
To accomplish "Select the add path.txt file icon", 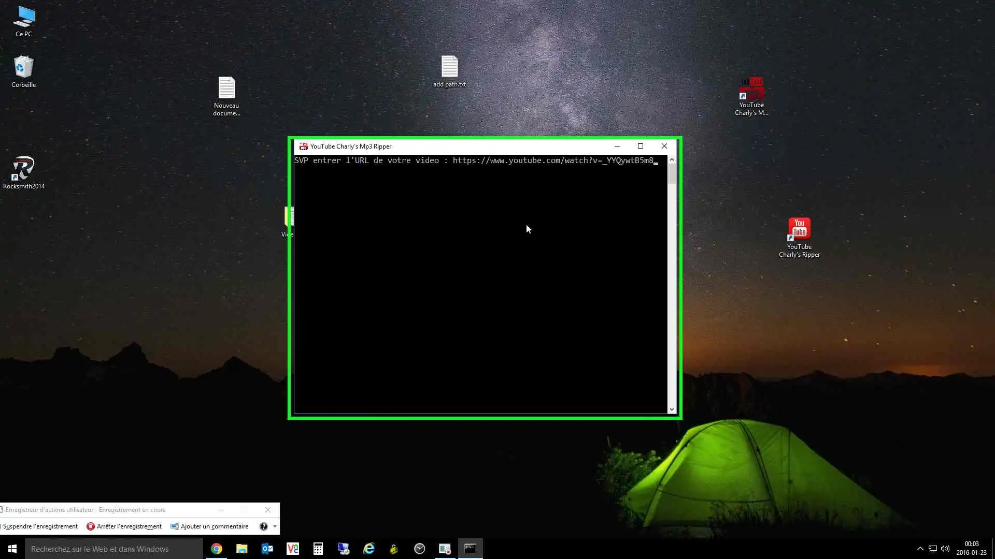I will point(449,71).
